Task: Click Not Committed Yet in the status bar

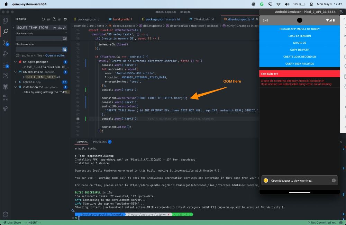Action: click(x=321, y=223)
